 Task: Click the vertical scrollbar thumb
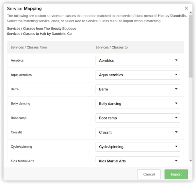190,46
